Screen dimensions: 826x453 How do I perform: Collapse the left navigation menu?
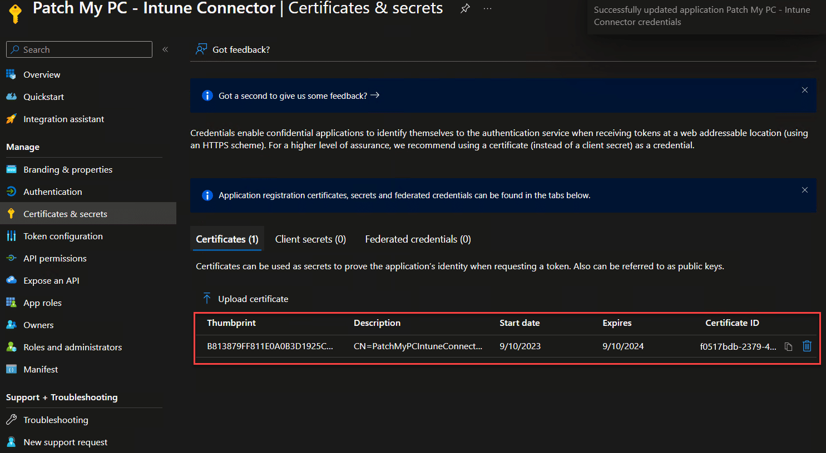[165, 49]
